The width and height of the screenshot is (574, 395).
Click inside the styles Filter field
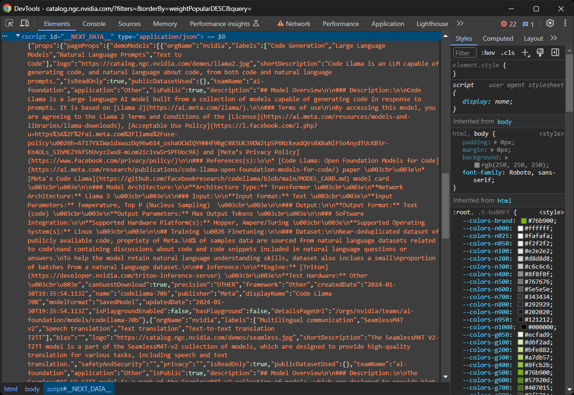coord(465,53)
